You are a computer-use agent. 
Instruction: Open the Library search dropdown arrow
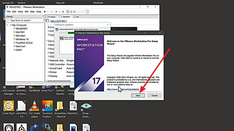(43, 20)
